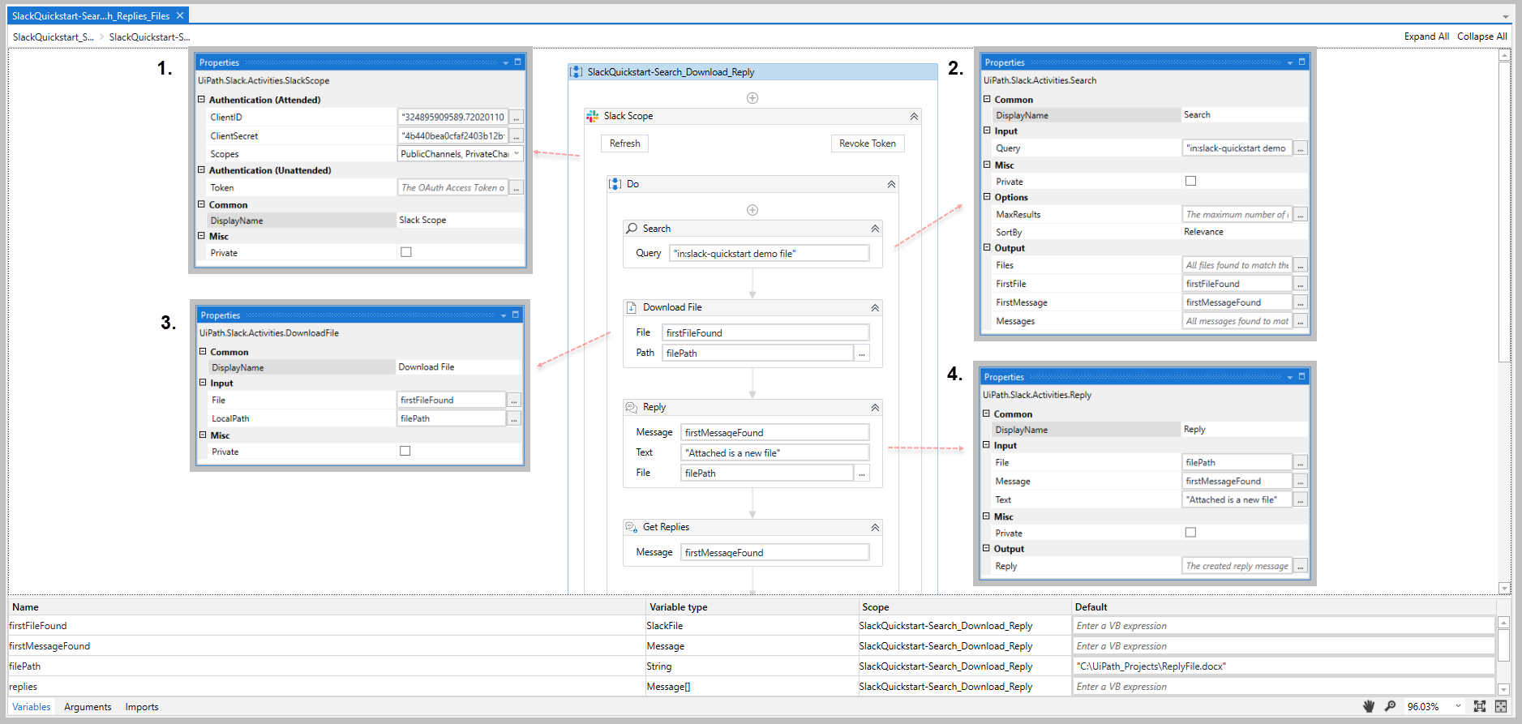Toggle Private checkbox in Search properties
This screenshot has height=724, width=1522.
1190,181
